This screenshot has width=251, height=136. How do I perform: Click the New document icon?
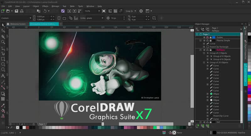tap(3, 11)
